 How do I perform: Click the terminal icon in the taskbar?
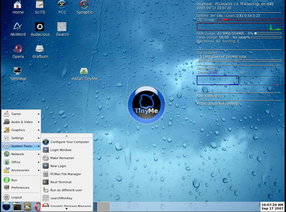tap(17, 207)
